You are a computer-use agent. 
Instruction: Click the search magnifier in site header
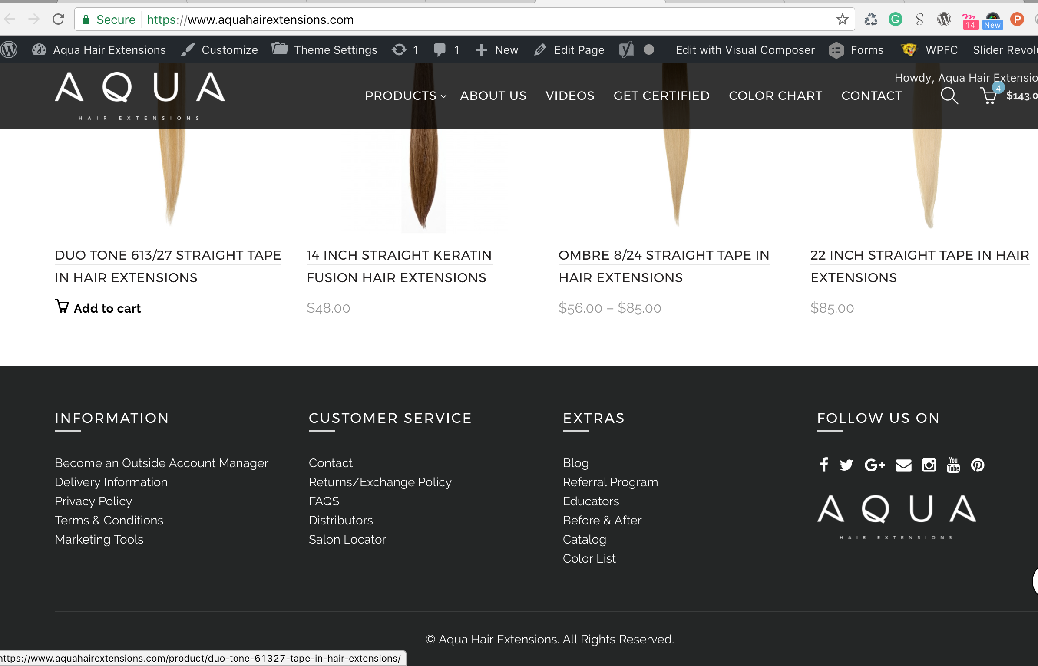(949, 96)
